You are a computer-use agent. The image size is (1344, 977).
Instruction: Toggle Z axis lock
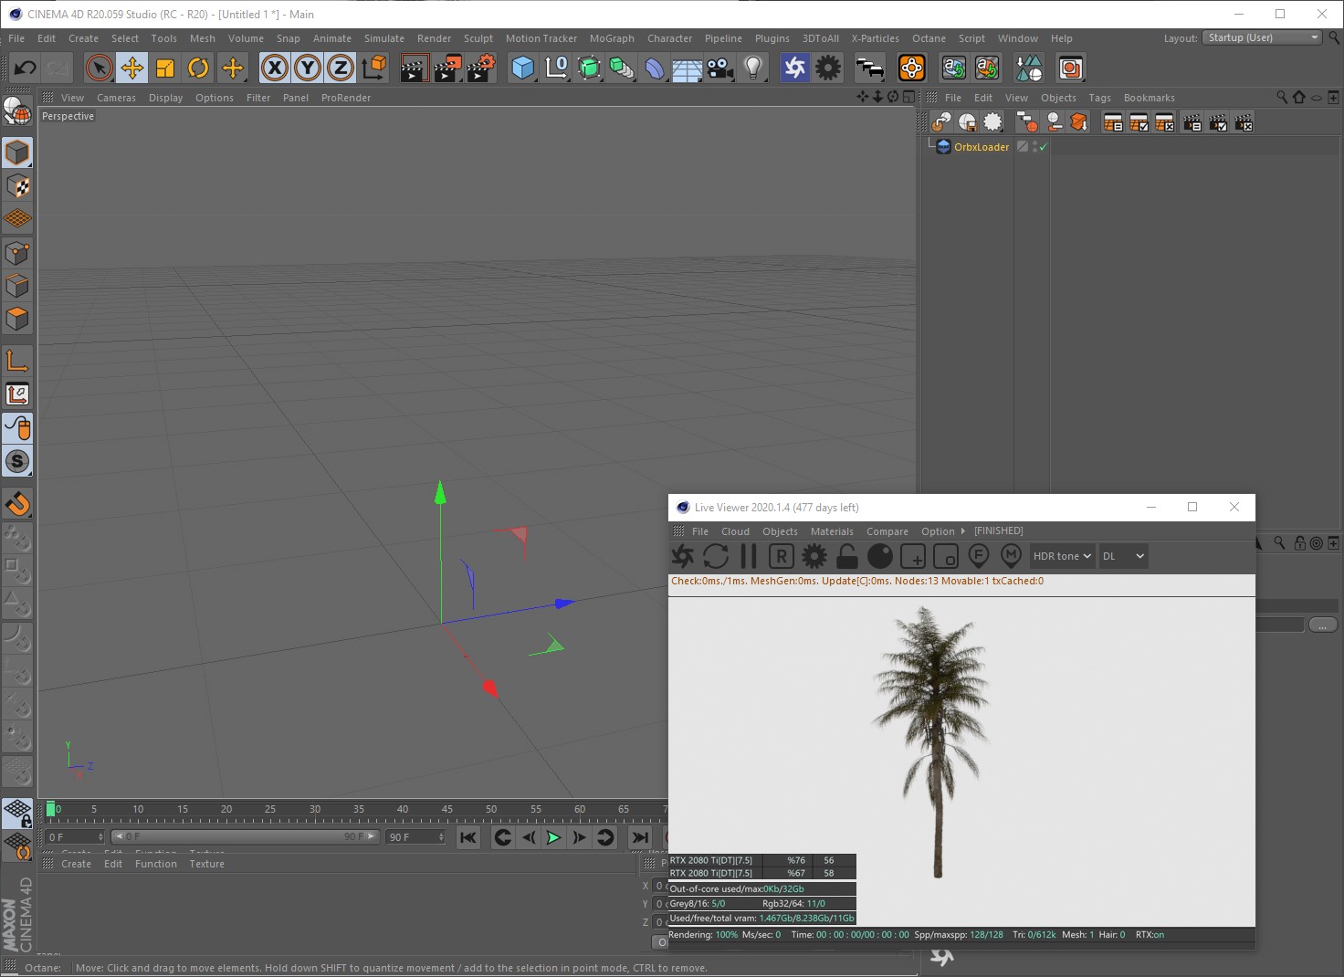[341, 68]
